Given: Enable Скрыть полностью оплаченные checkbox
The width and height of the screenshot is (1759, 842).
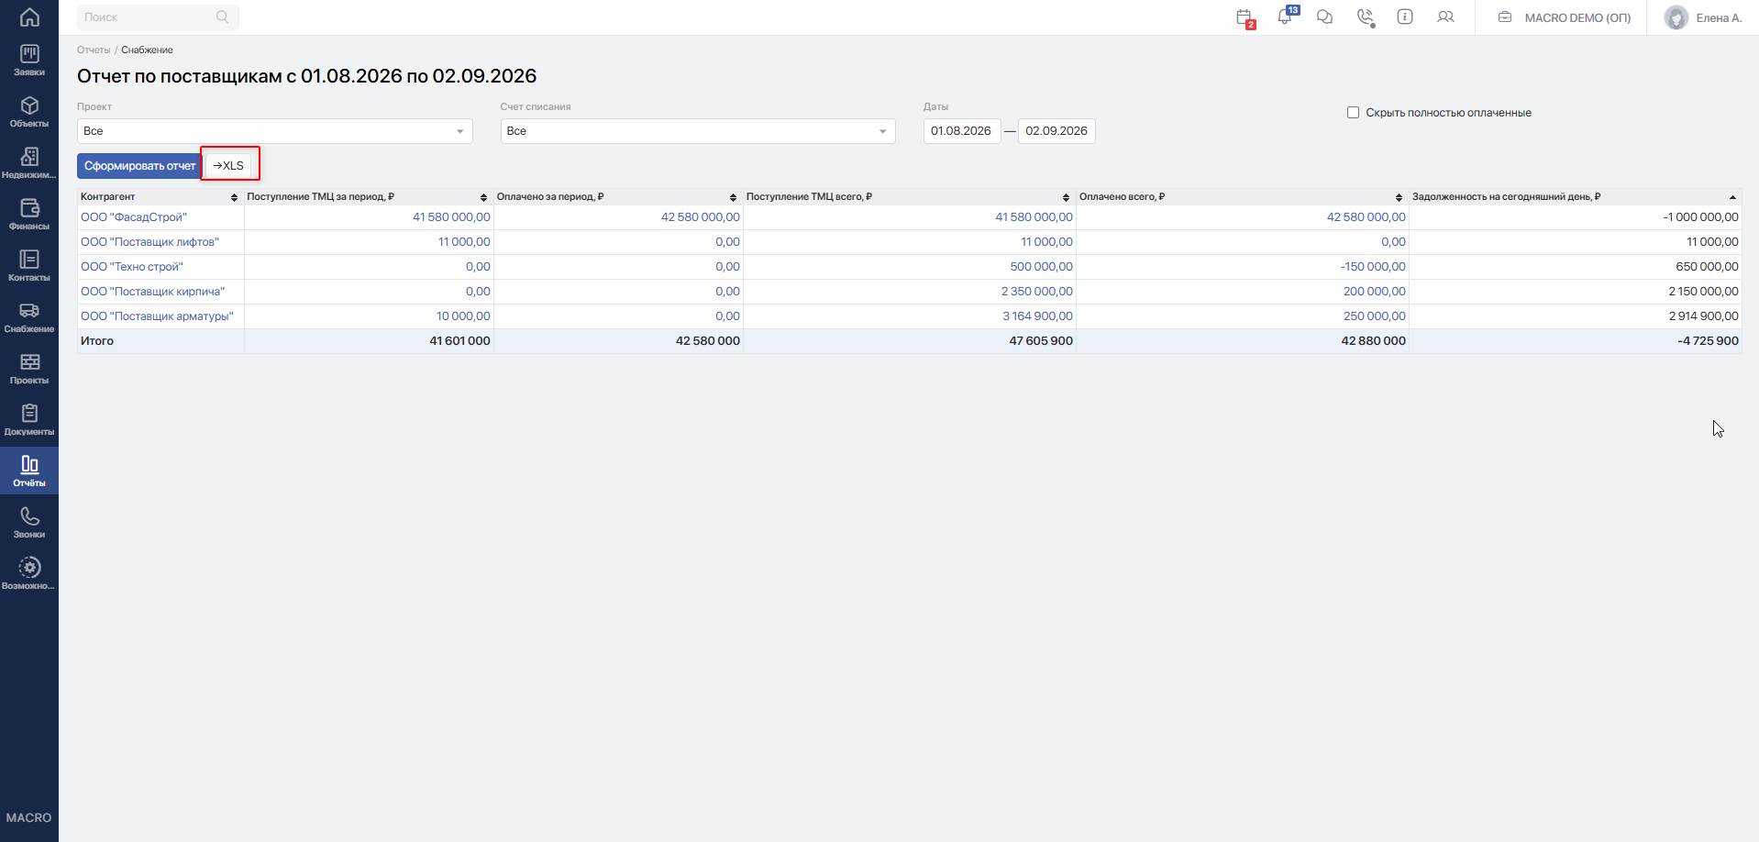Looking at the screenshot, I should tap(1353, 113).
